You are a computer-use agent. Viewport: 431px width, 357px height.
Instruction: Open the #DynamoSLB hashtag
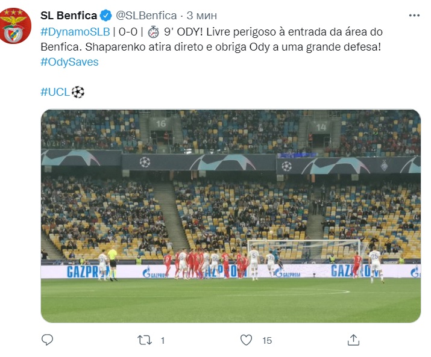click(x=75, y=31)
